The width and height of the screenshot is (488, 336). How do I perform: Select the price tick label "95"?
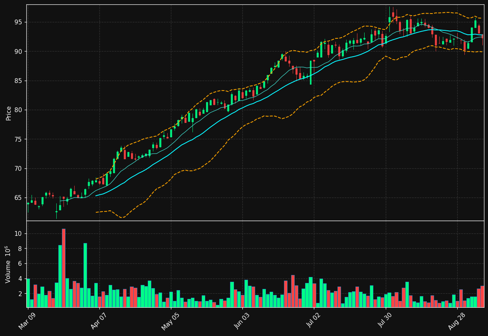coord(19,22)
